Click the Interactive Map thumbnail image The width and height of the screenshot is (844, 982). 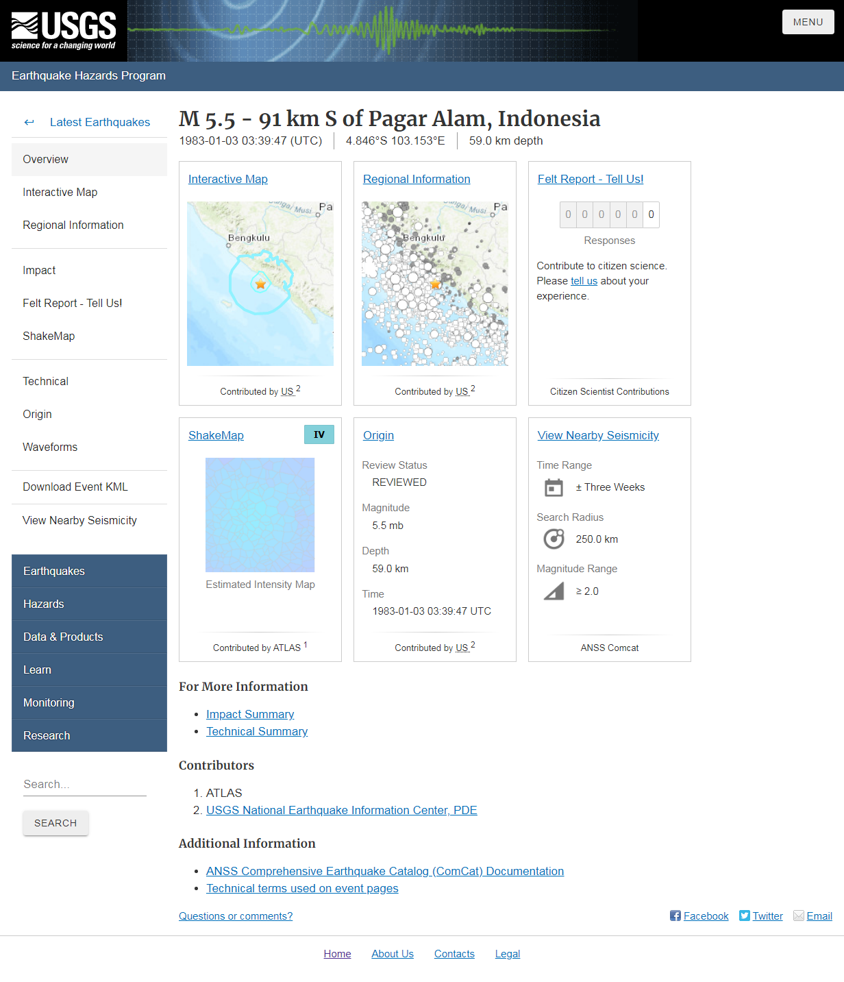[260, 284]
